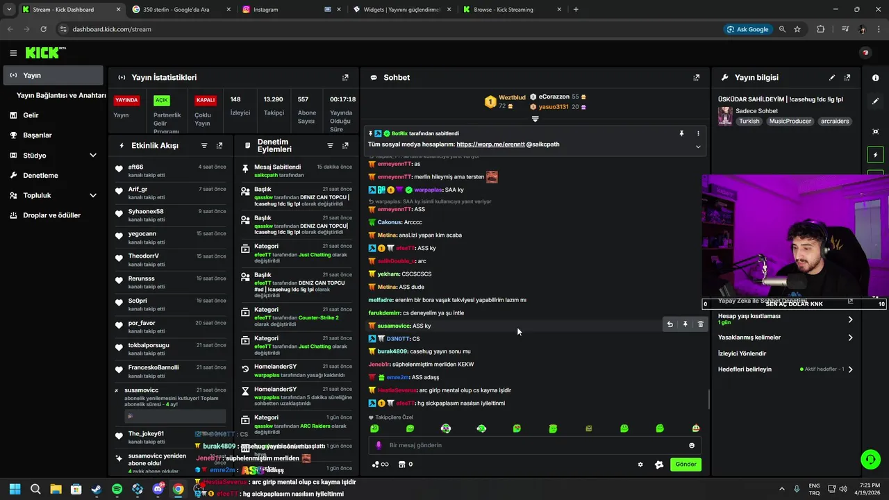Open the emoji picker in message box
Viewport: 889px width, 500px height.
pos(692,445)
